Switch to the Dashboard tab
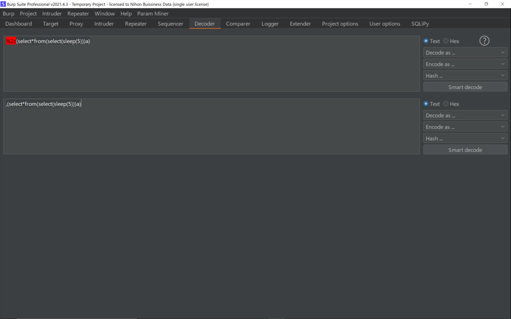511x319 pixels. pyautogui.click(x=19, y=24)
